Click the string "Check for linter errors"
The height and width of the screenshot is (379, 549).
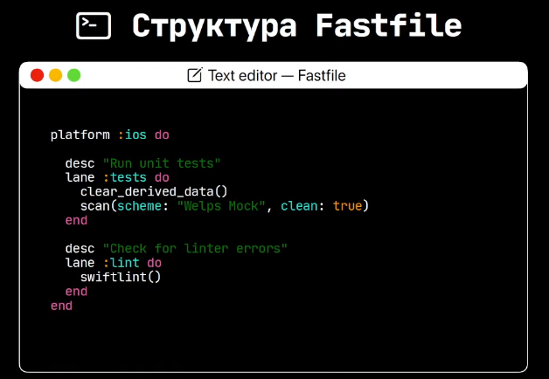click(x=195, y=249)
